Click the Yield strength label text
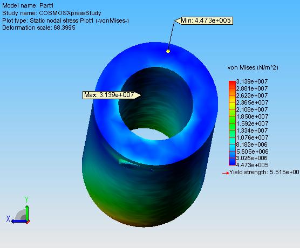This screenshot has width=300, height=248. (x=264, y=172)
